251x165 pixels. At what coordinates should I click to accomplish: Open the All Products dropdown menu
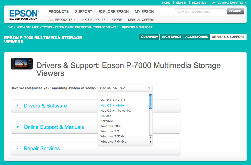click(x=62, y=20)
